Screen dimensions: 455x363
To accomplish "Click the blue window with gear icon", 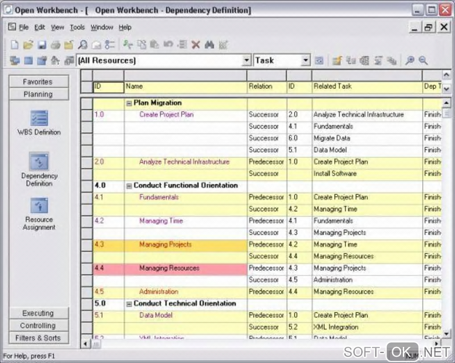I will tap(42, 61).
